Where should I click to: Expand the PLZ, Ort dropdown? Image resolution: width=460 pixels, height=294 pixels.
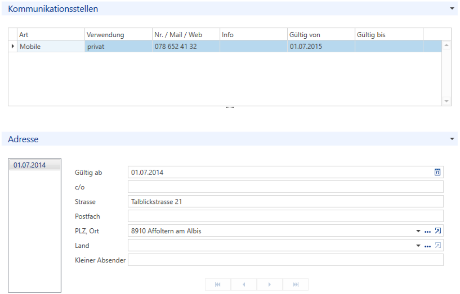coord(418,231)
